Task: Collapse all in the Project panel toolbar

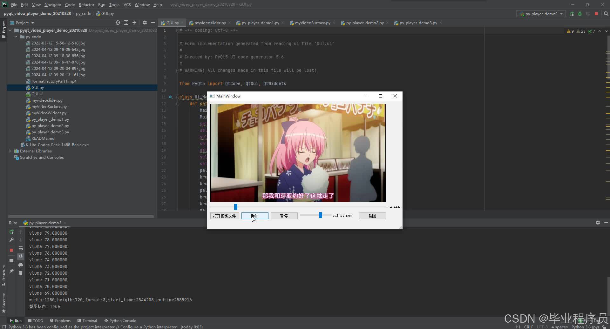Action: pos(134,23)
